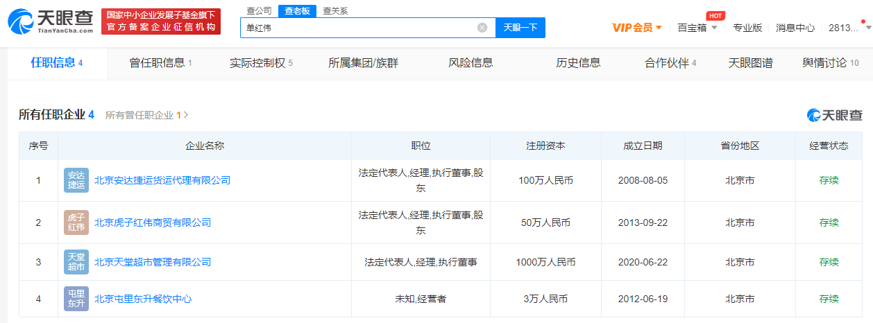Click the date 2020-06-22
Image resolution: width=873 pixels, height=323 pixels.
643,262
